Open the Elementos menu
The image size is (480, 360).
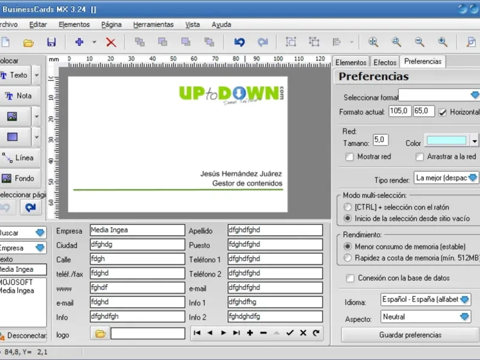74,25
